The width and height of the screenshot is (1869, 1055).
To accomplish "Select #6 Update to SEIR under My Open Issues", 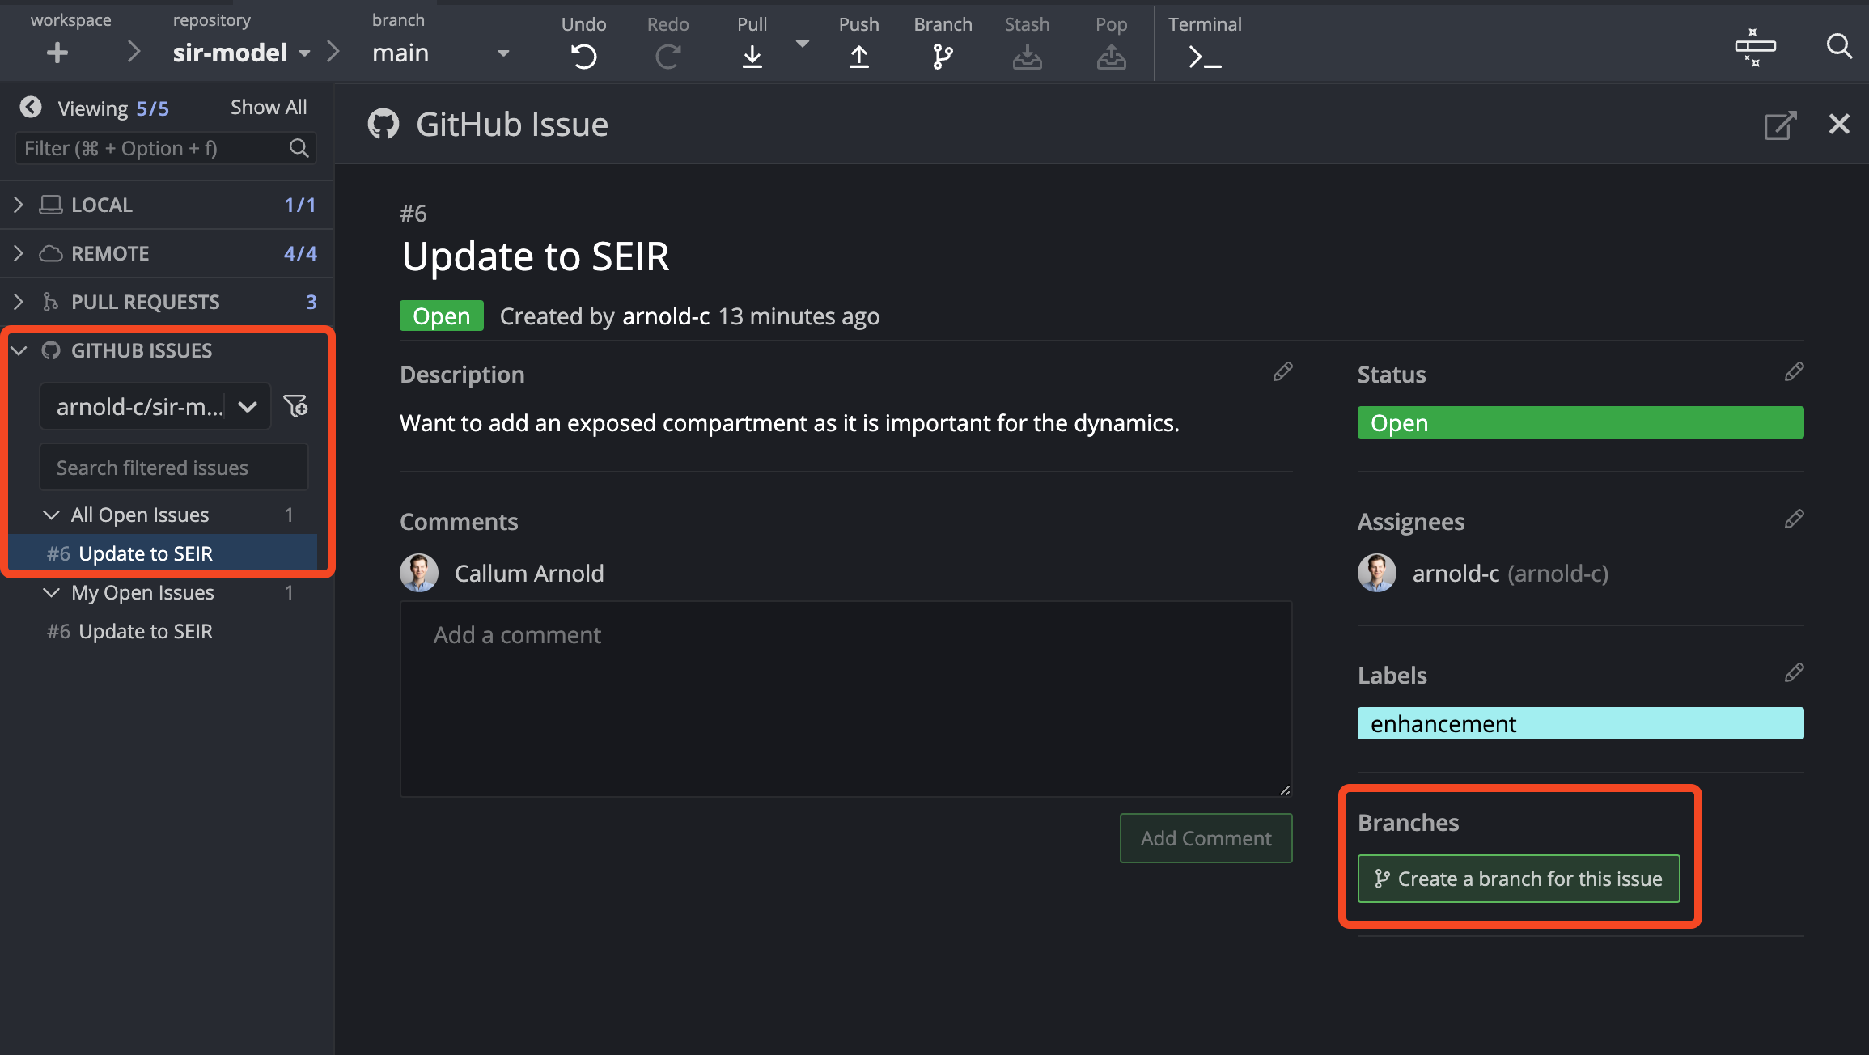I will [x=146, y=631].
